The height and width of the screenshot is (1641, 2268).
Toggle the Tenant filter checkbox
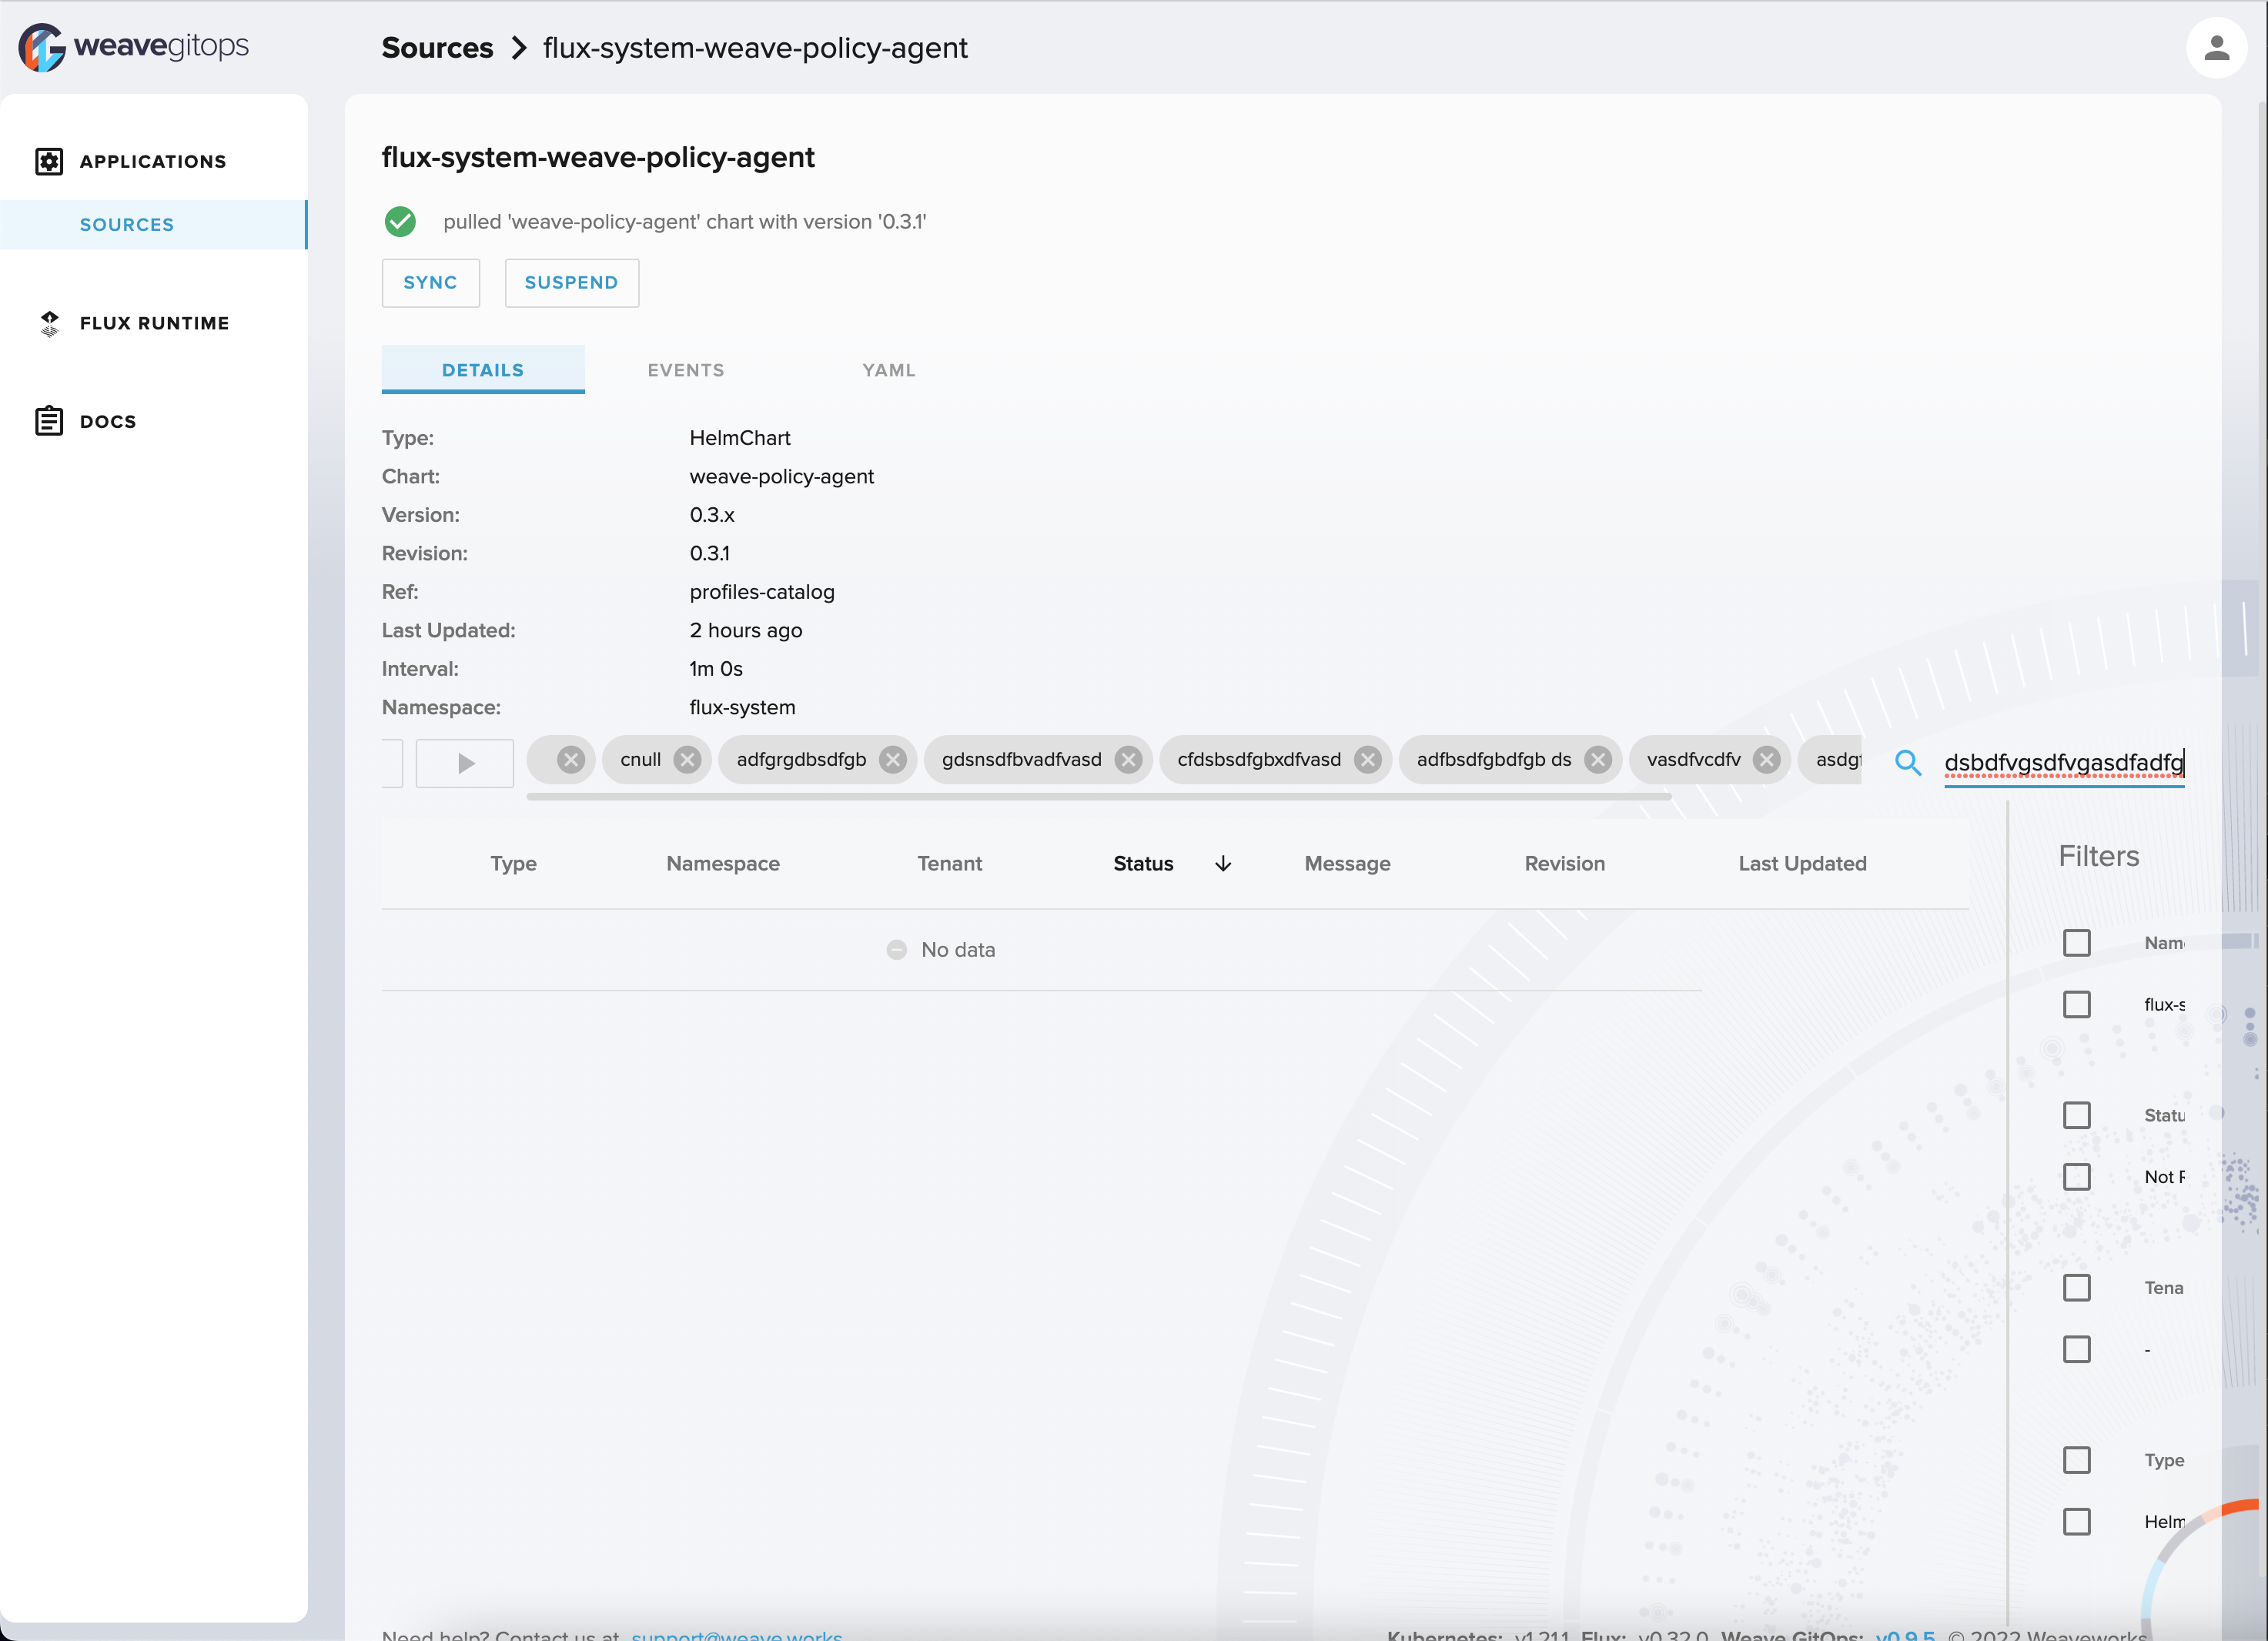coord(2077,1288)
